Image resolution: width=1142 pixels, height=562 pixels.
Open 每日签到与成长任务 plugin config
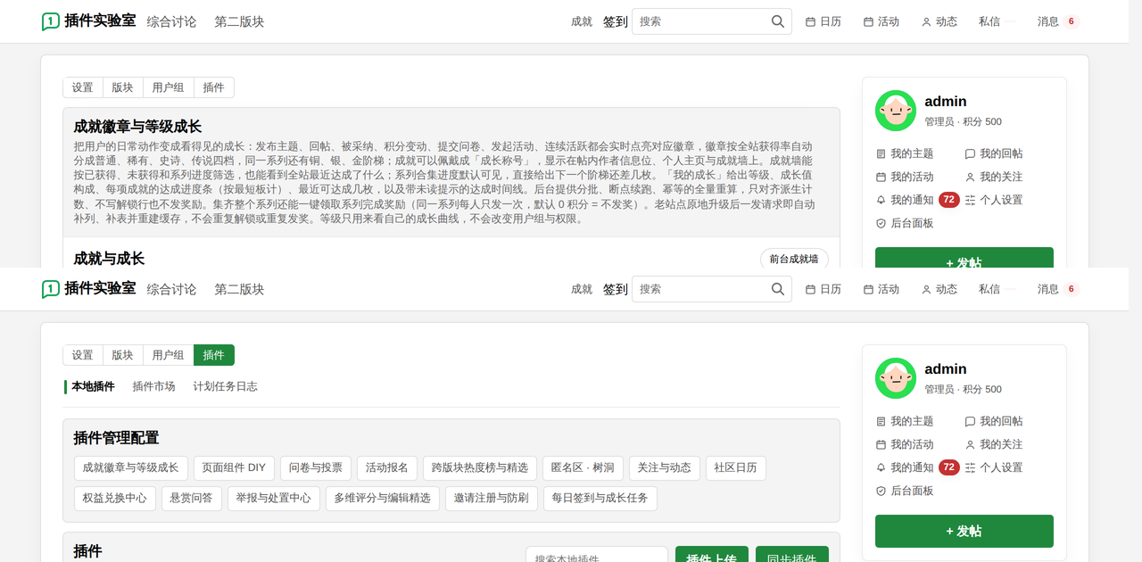600,498
